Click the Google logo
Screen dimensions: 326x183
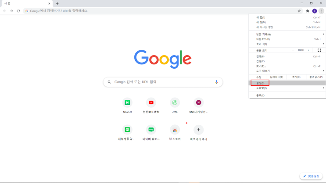point(163,59)
